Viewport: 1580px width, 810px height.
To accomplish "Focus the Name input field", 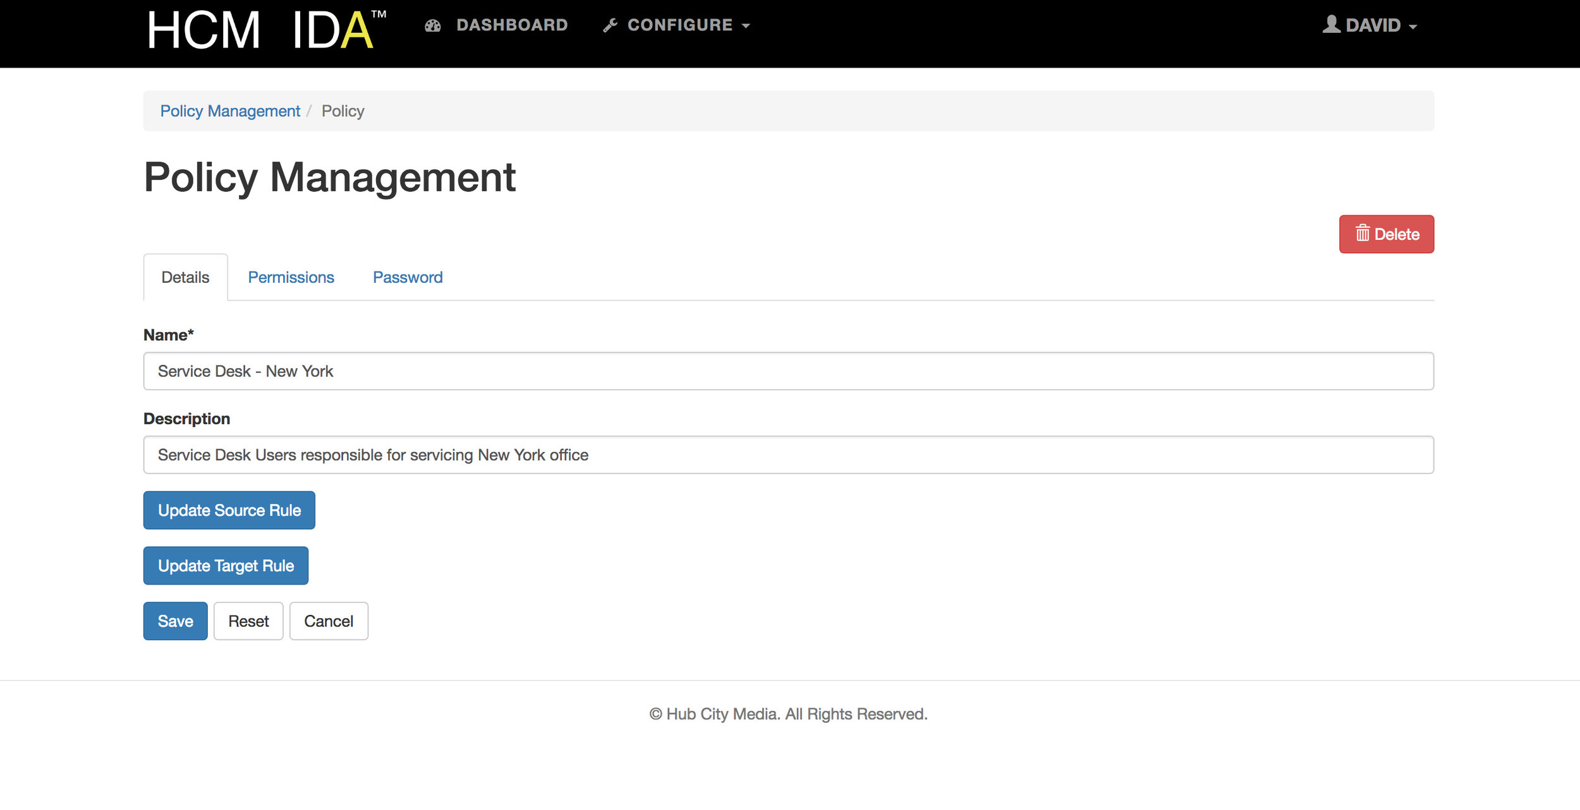I will (788, 371).
